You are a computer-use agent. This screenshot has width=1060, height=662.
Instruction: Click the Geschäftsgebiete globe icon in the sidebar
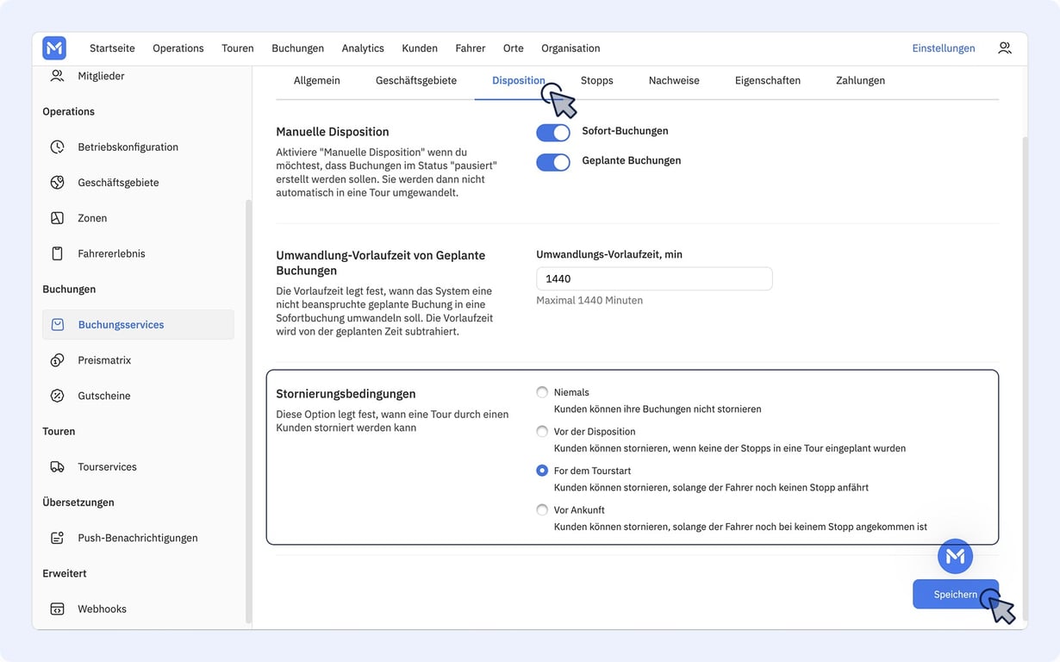(57, 183)
